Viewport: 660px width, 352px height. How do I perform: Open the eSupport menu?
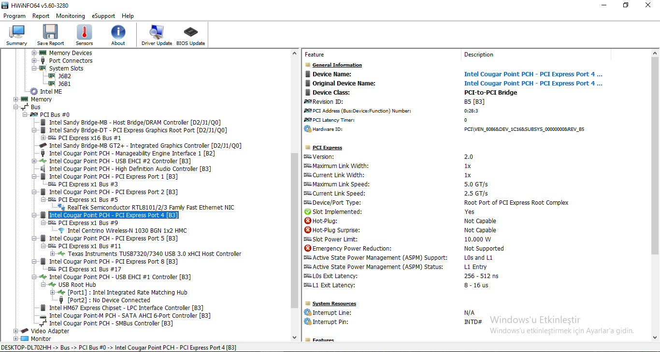click(103, 16)
